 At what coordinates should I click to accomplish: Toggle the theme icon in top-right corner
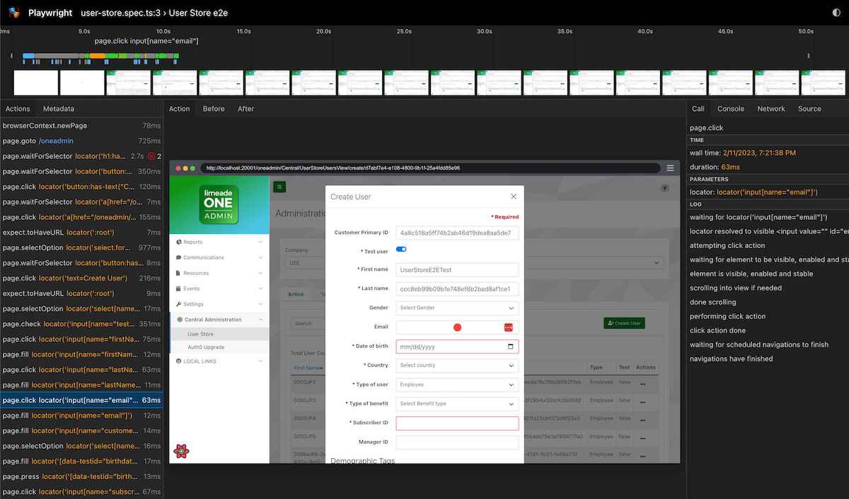tap(837, 13)
